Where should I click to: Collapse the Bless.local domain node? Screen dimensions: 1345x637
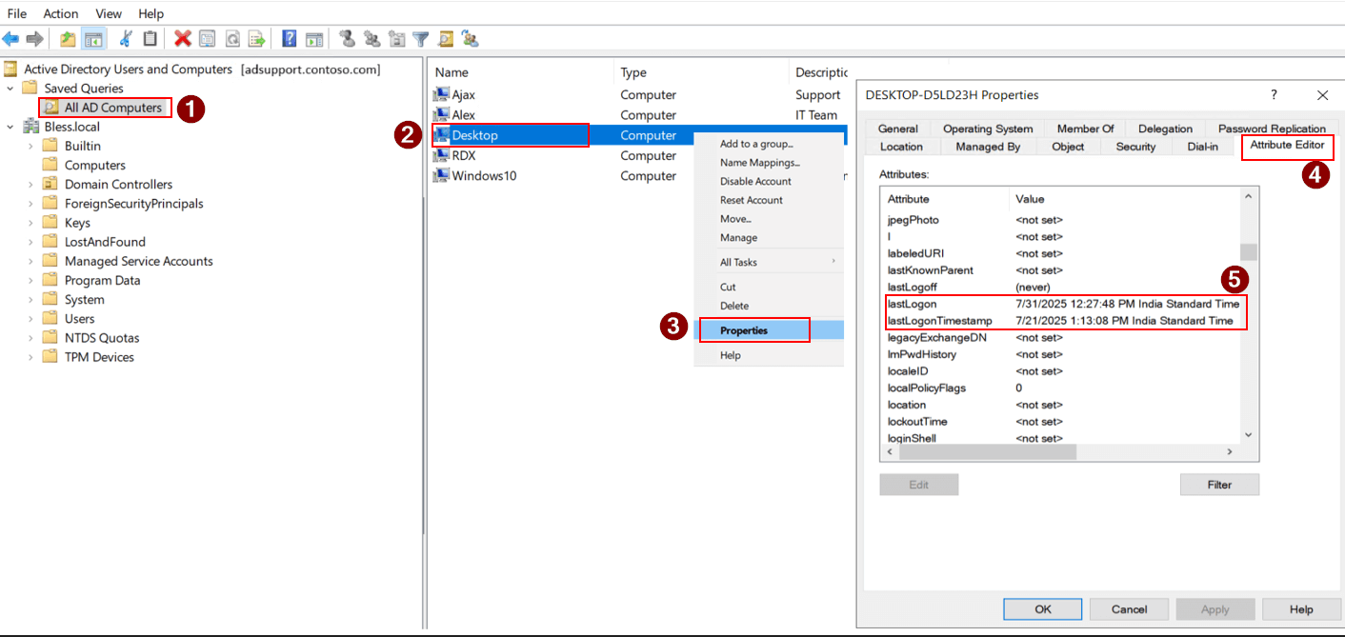click(x=8, y=126)
